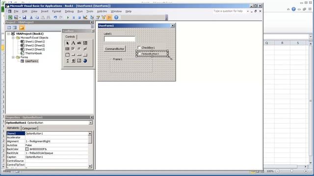Click the Properties Window toolbar icon
Image resolution: width=314 pixels, height=176 pixels.
(98, 18)
